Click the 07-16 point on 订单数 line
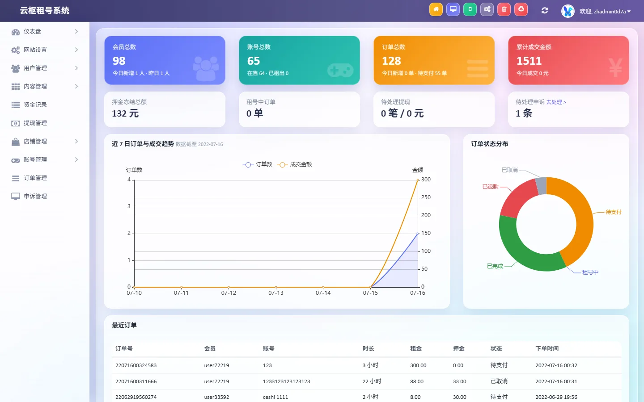Screen dimensions: 644x402 pyautogui.click(x=418, y=234)
